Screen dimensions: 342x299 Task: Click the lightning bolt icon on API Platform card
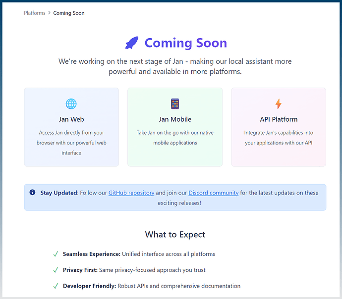point(279,103)
